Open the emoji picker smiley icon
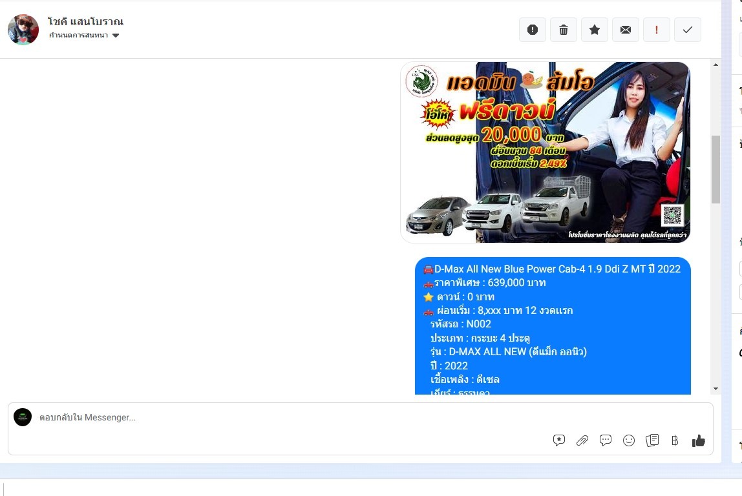The height and width of the screenshot is (496, 742). coord(628,440)
